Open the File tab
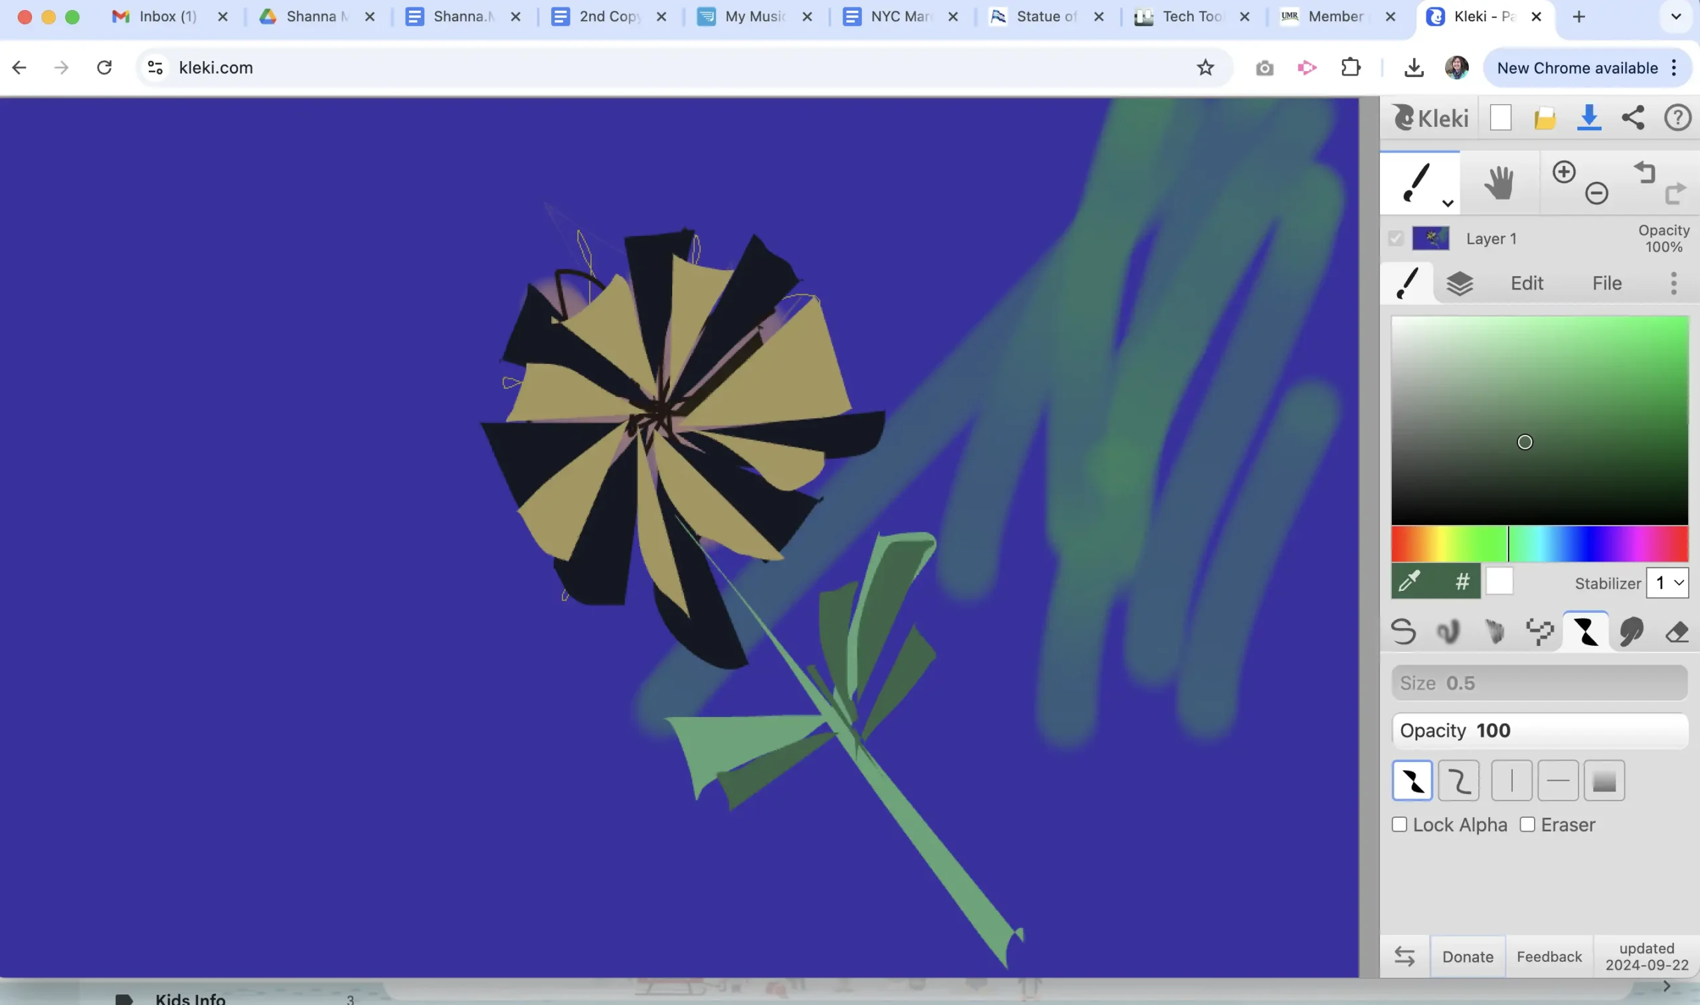The image size is (1700, 1005). click(x=1606, y=283)
